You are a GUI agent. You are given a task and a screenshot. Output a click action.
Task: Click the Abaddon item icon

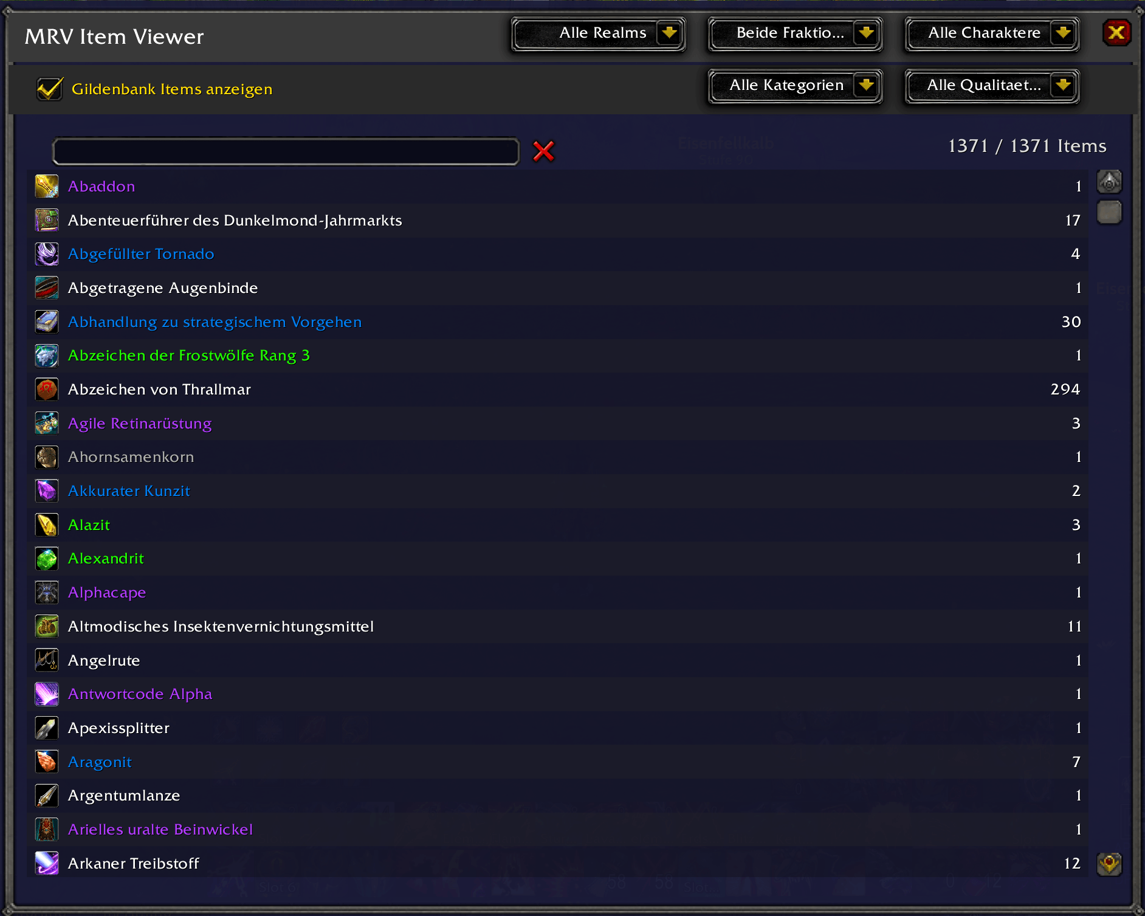[47, 187]
